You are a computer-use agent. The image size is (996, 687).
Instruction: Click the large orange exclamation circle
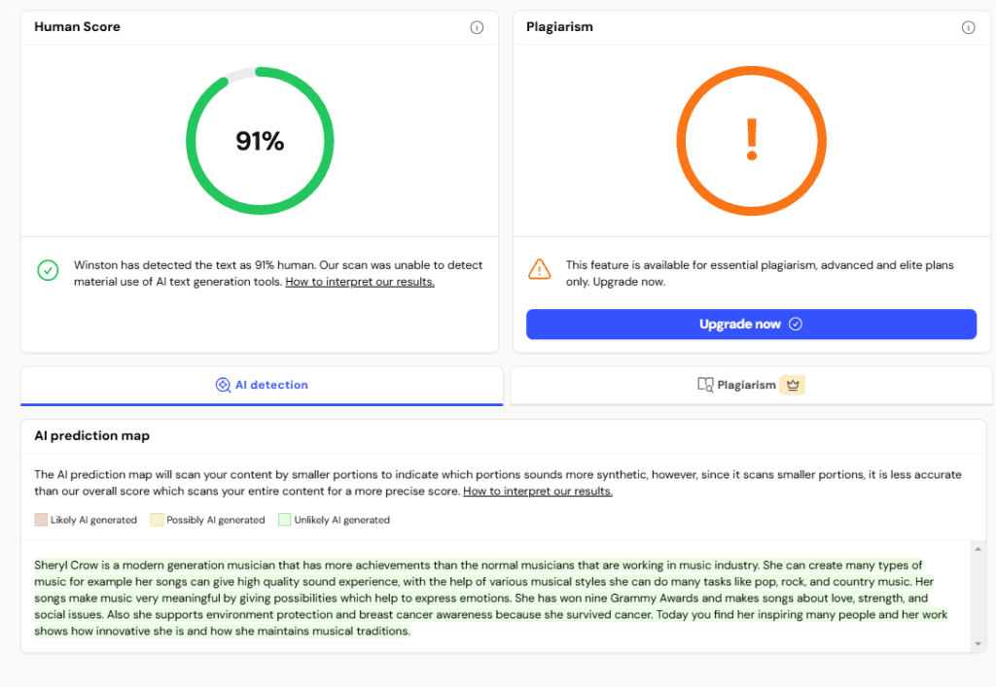pyautogui.click(x=751, y=141)
